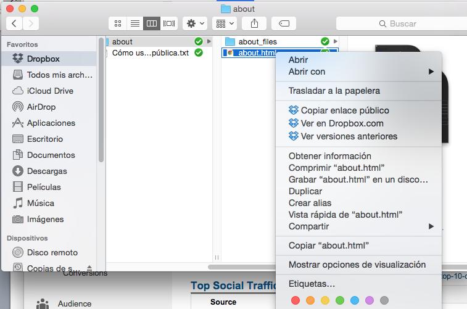Select the about_files folder
This screenshot has height=309, width=467.
pos(257,41)
